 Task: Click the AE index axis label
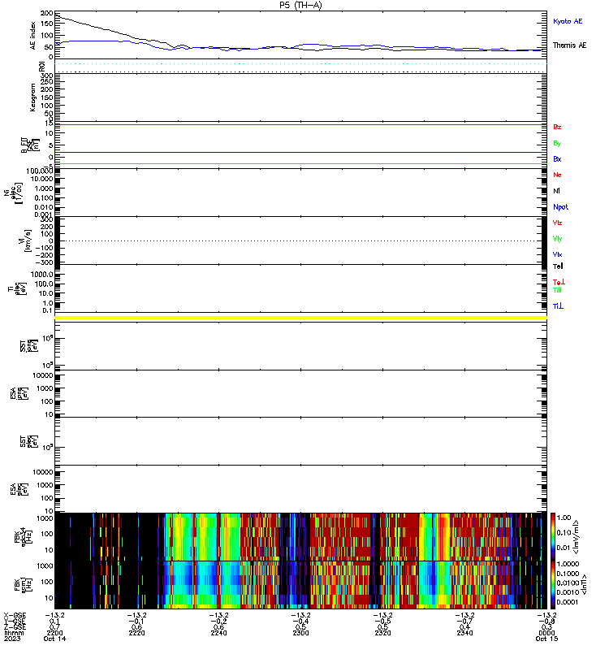33,36
